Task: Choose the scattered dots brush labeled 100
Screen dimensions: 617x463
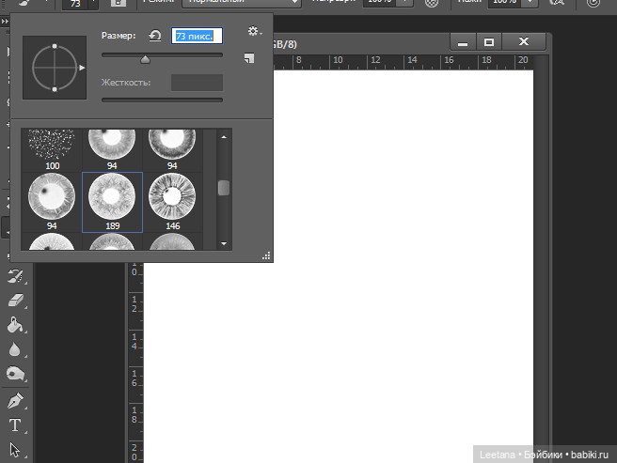Action: pyautogui.click(x=52, y=150)
